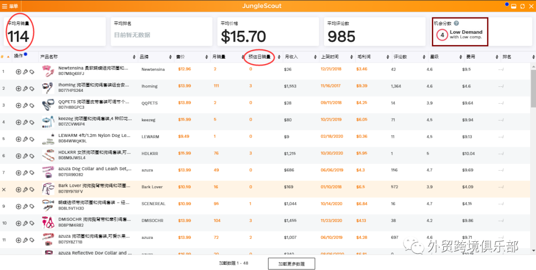Click the Newtensina product thumbnail

[48, 71]
